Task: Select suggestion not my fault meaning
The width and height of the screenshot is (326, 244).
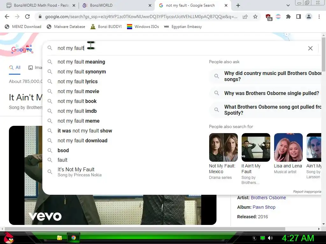Action: tap(81, 62)
